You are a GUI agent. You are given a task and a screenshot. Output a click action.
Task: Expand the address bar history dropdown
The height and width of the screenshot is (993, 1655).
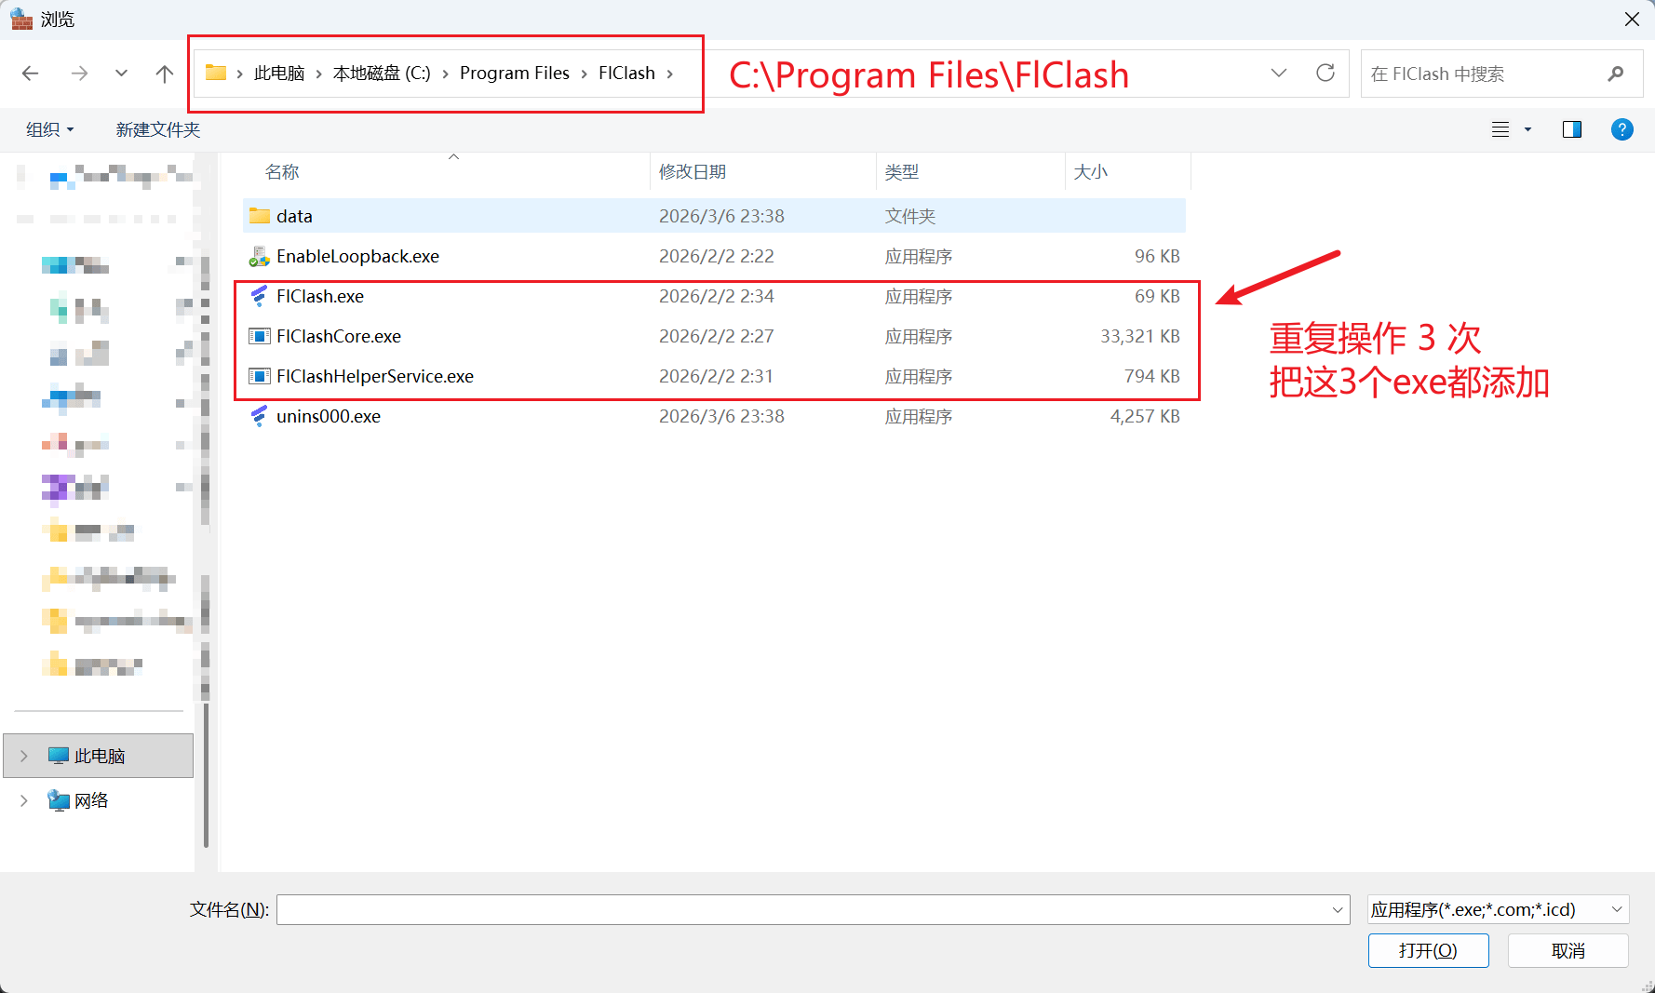[1279, 74]
